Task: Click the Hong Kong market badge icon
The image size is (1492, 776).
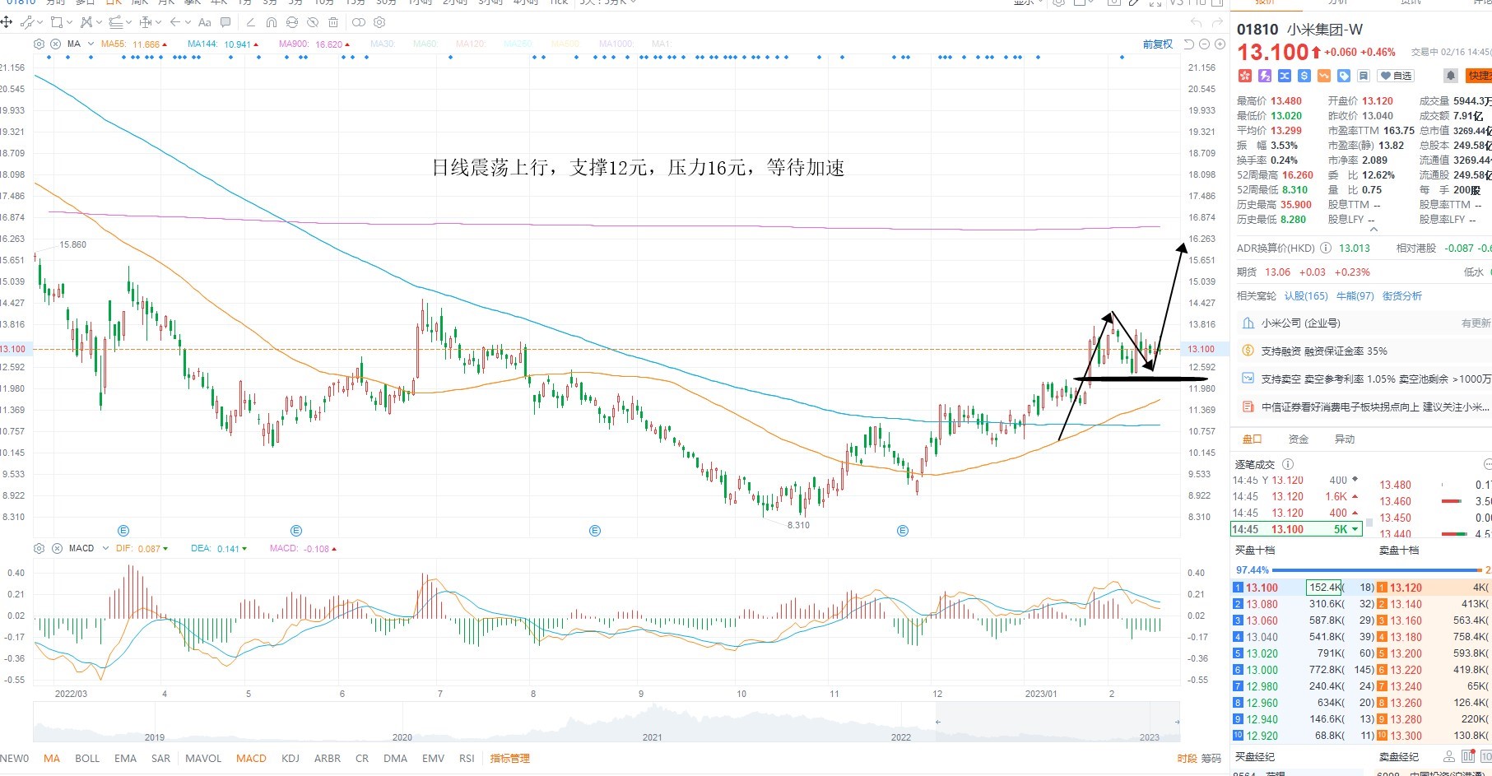Action: point(1244,76)
